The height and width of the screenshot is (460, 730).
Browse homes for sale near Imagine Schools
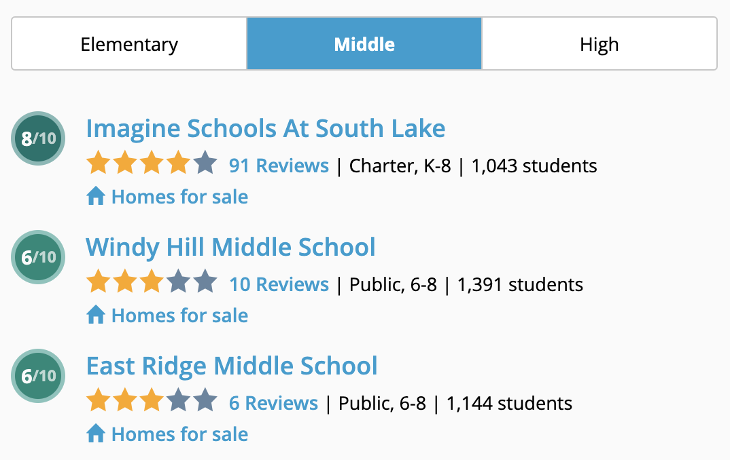click(179, 197)
